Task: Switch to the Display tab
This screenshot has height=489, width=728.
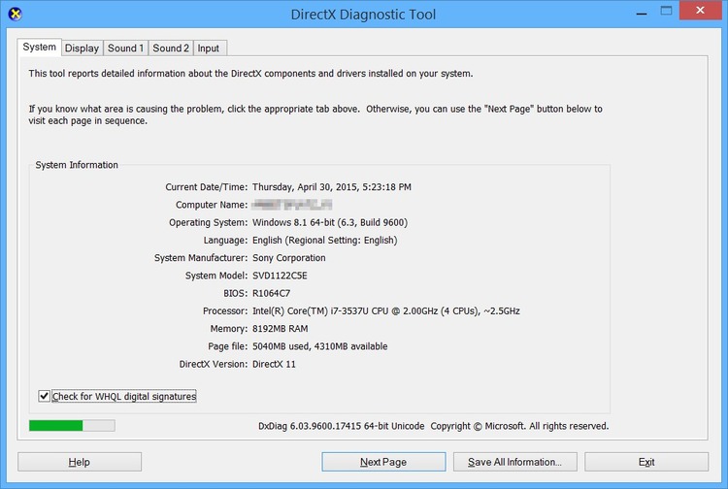Action: point(82,49)
